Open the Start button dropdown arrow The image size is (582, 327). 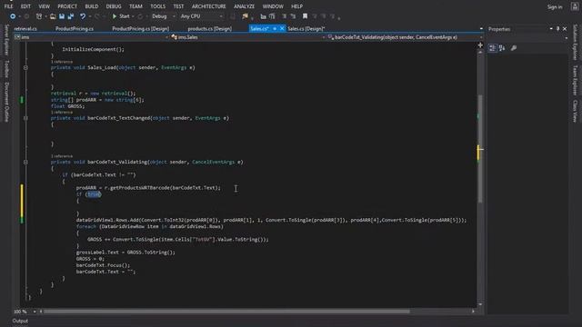pyautogui.click(x=133, y=16)
